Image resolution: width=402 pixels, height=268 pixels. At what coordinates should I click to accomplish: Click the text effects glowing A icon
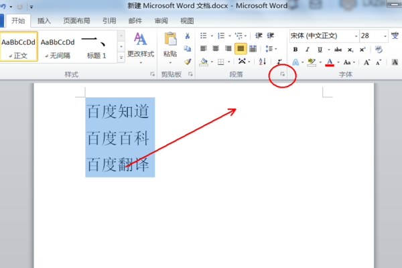click(x=295, y=62)
